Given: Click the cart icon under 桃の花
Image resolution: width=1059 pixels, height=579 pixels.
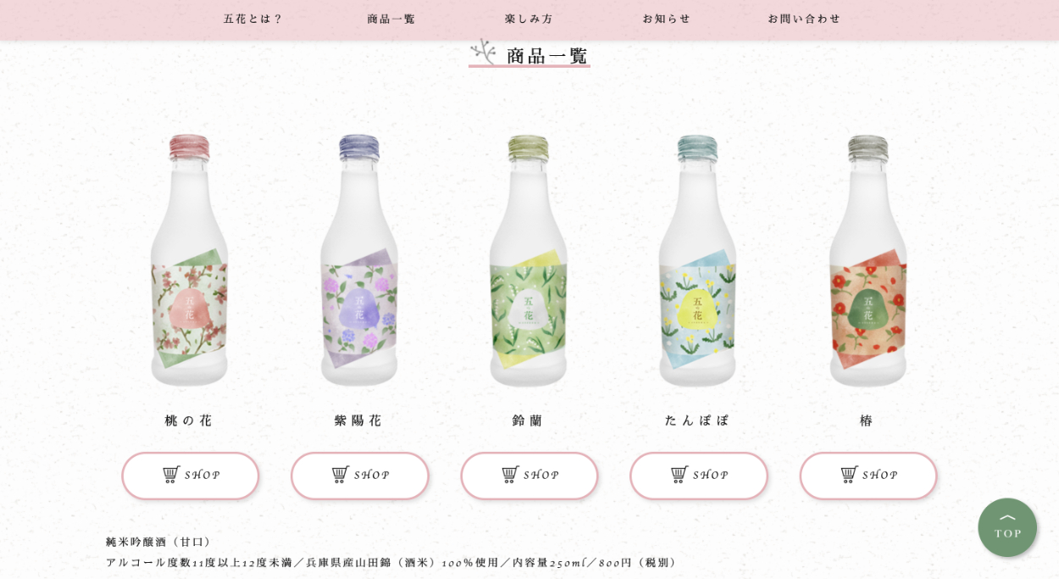Looking at the screenshot, I should (171, 475).
